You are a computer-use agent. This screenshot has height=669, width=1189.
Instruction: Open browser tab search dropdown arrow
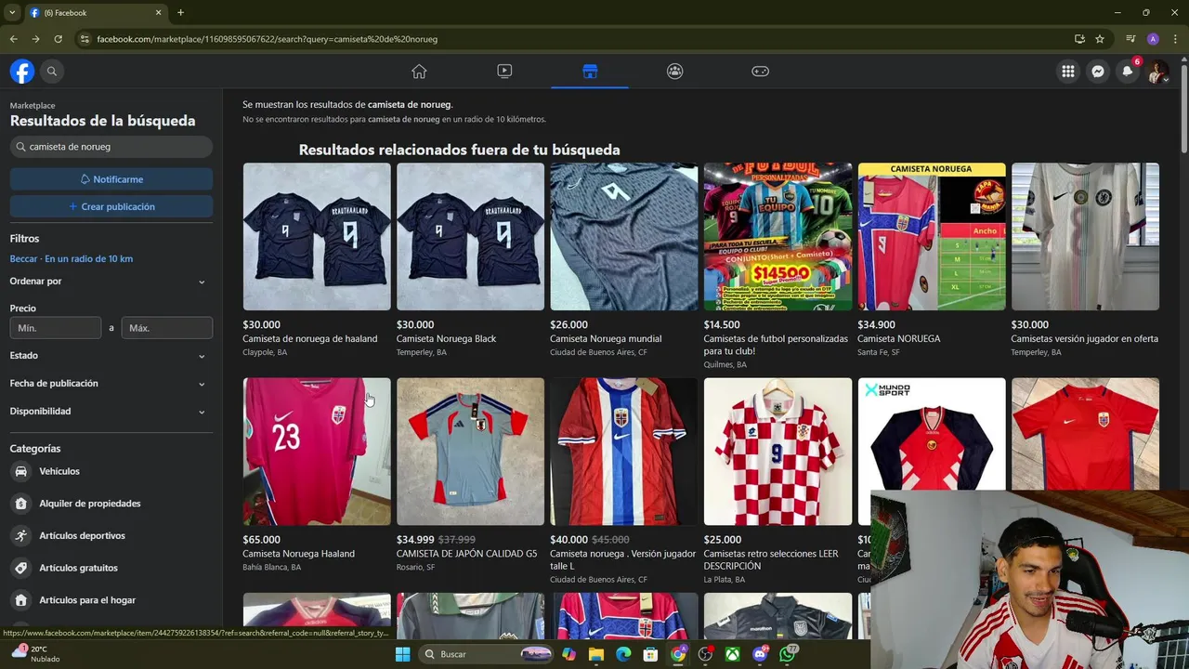(12, 13)
